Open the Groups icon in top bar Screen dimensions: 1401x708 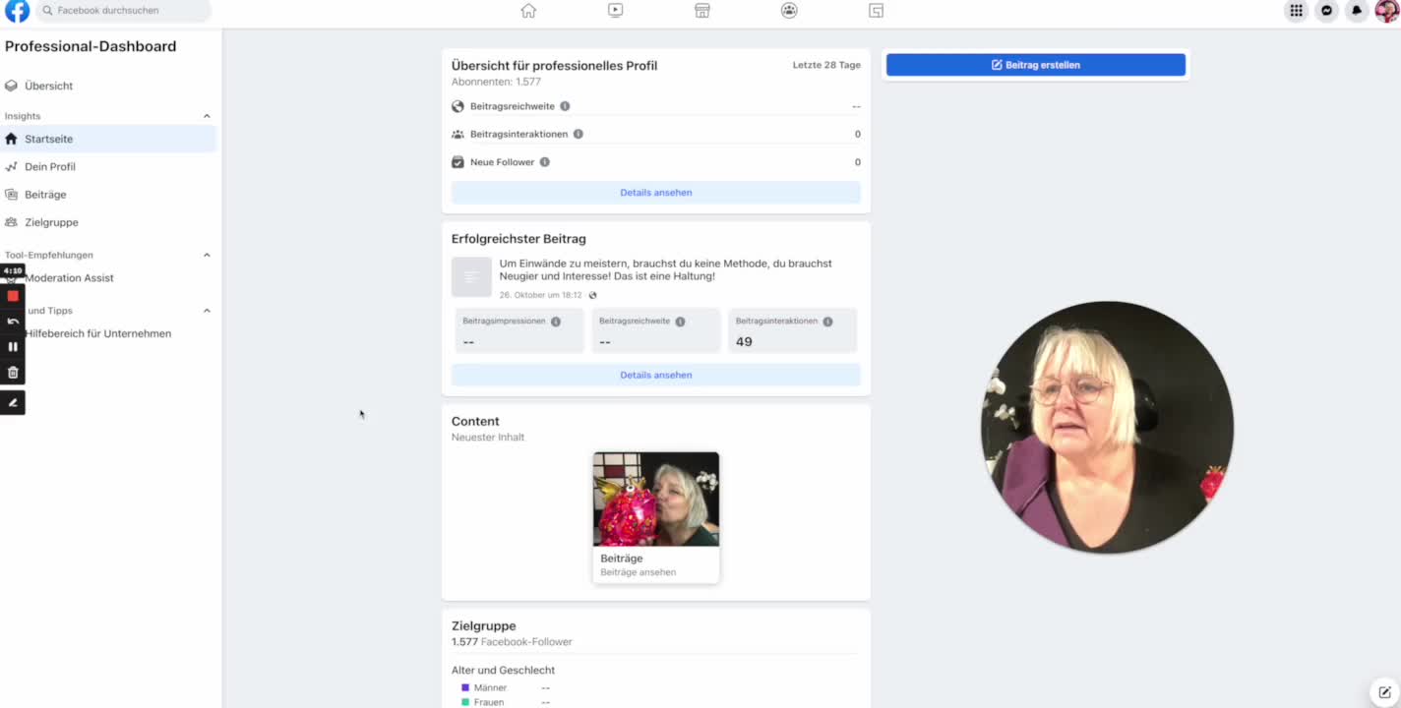pos(789,11)
